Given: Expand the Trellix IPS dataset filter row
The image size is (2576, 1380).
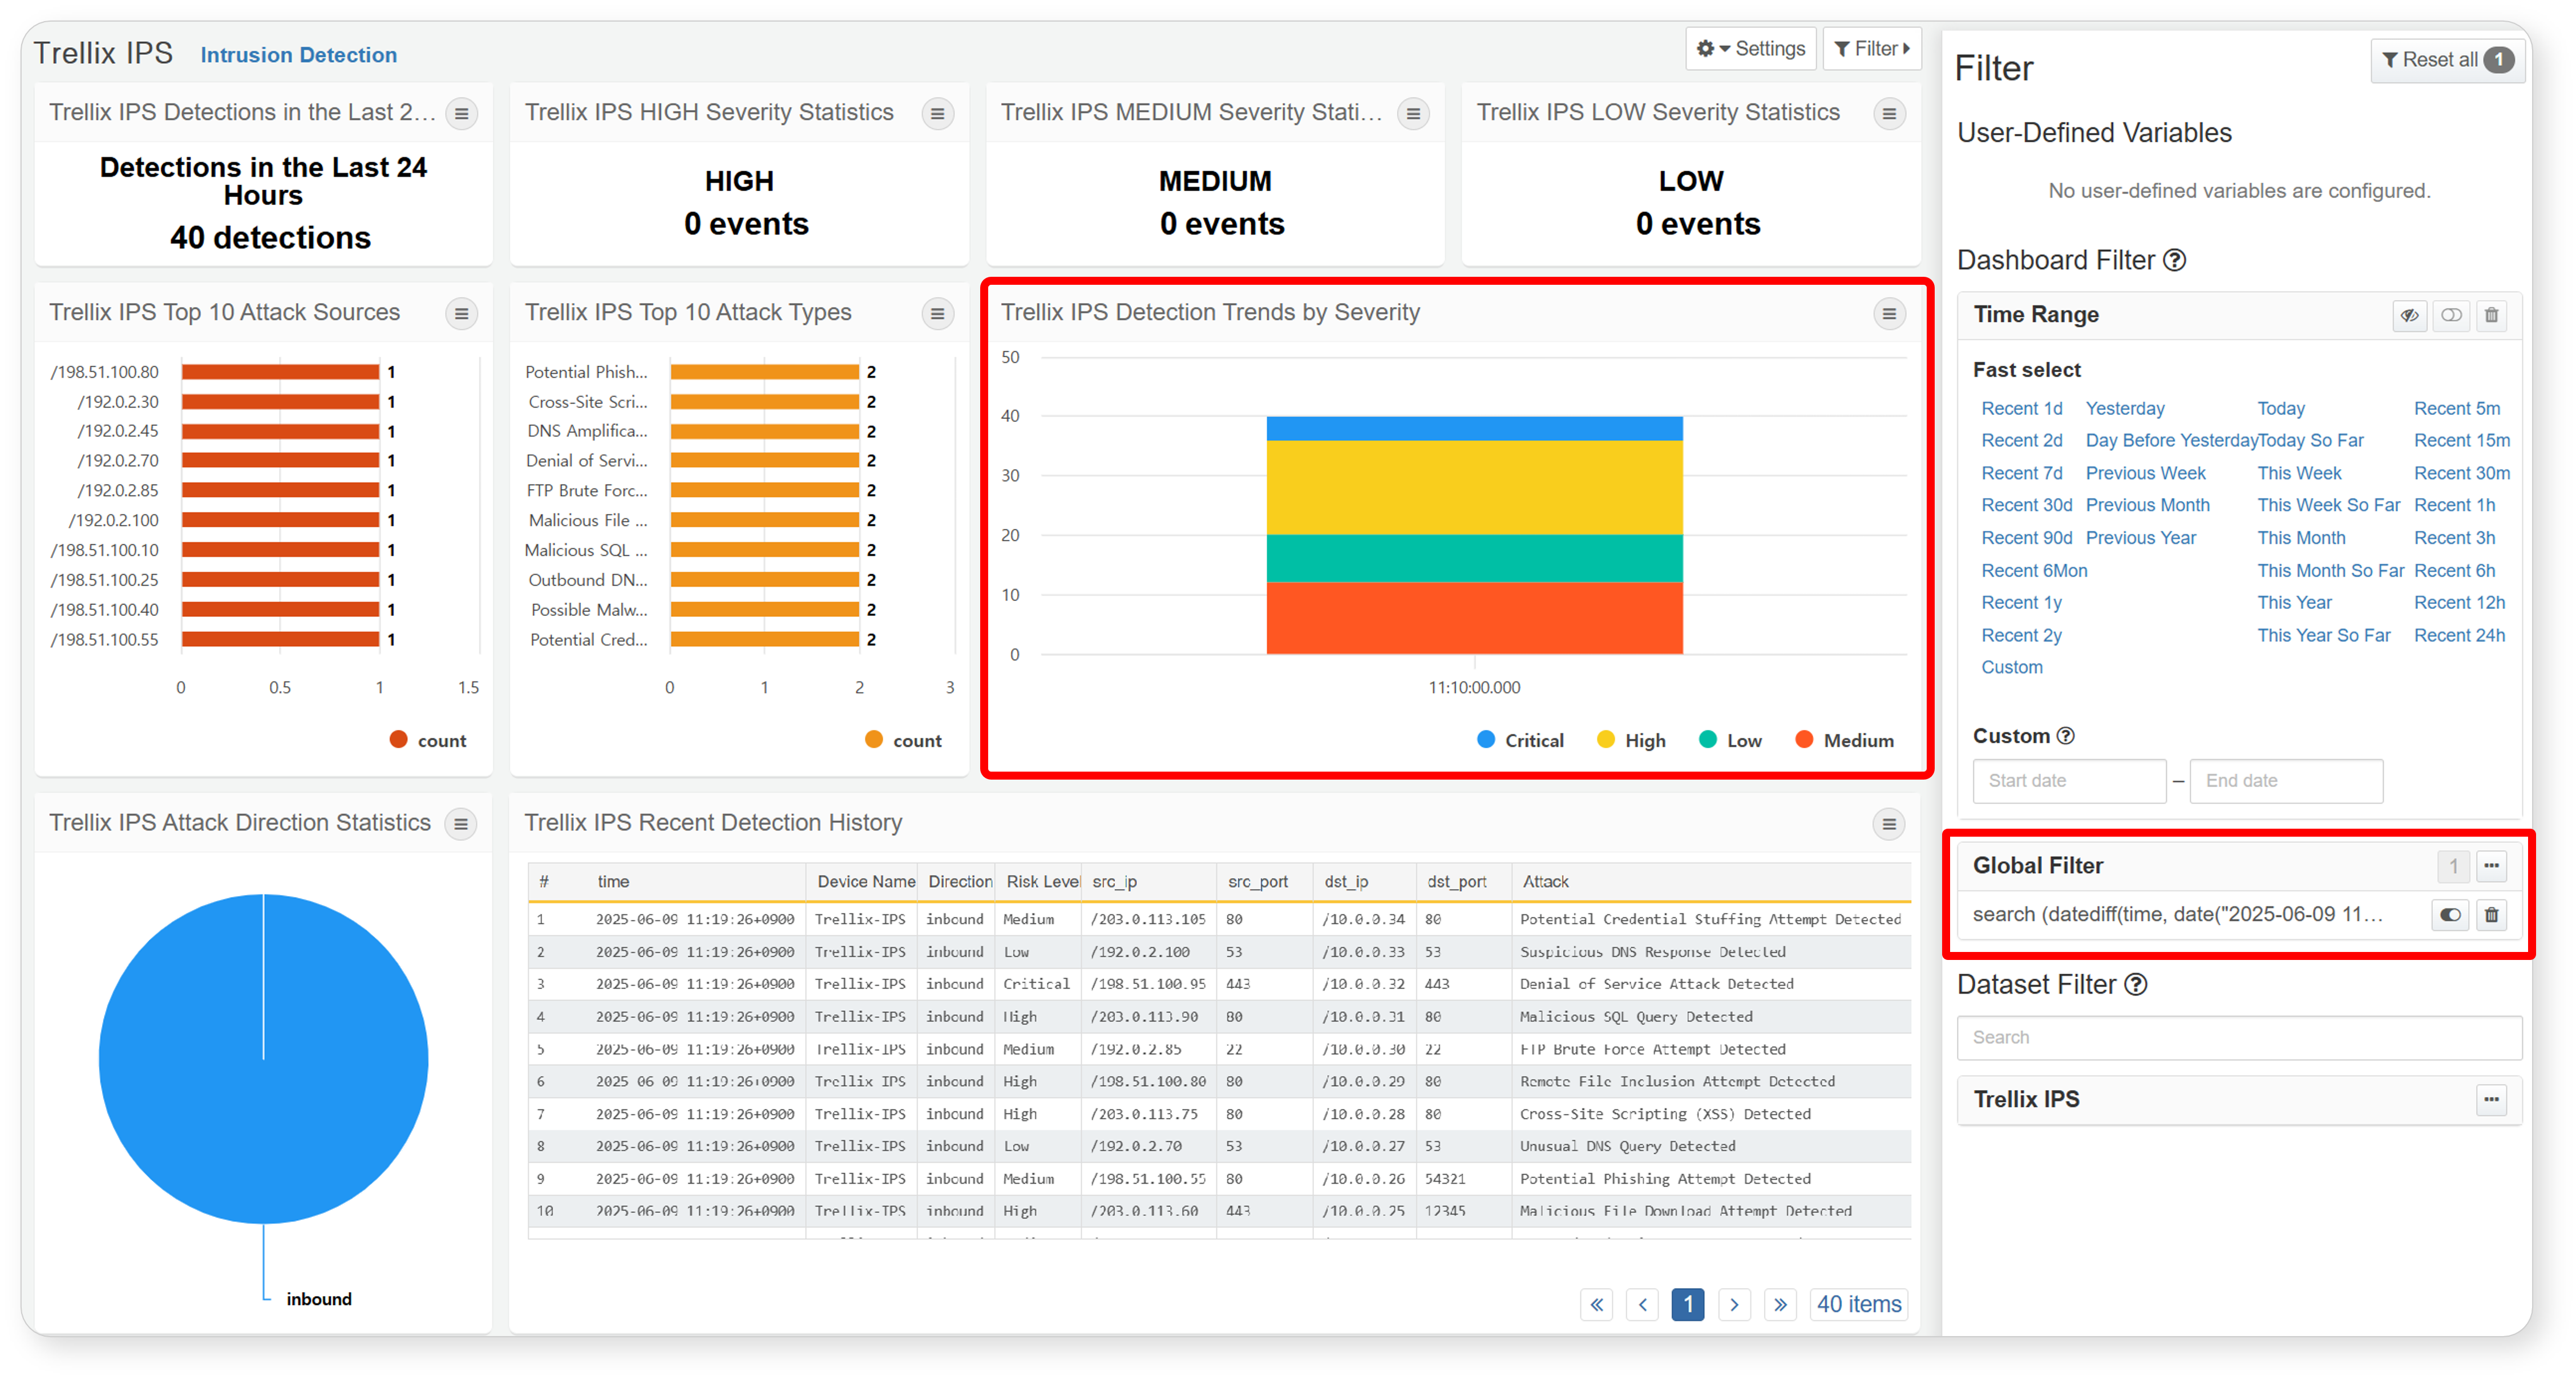Looking at the screenshot, I should (x=2239, y=1100).
